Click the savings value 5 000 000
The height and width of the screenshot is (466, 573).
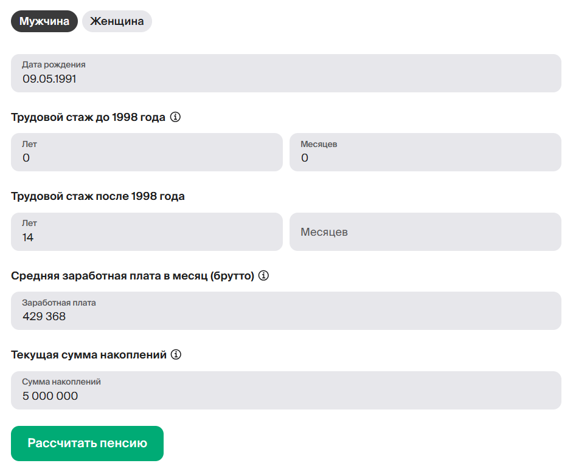(x=50, y=396)
